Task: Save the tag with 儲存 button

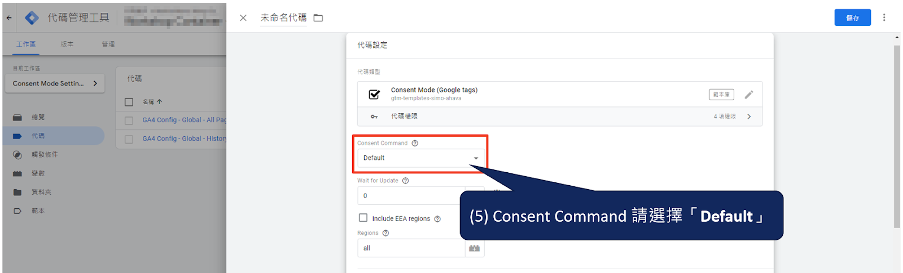Action: (x=852, y=18)
